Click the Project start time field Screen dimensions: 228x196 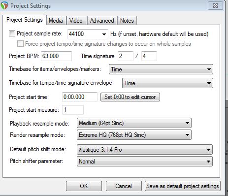tap(80, 97)
